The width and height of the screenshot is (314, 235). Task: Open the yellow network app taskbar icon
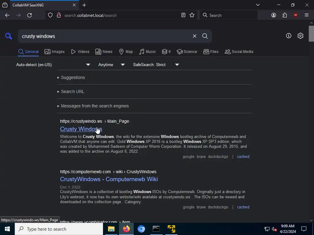(x=171, y=229)
